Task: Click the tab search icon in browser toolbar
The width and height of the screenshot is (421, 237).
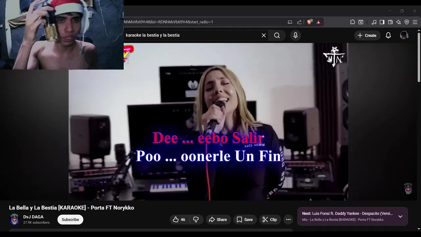Action: [x=361, y=22]
